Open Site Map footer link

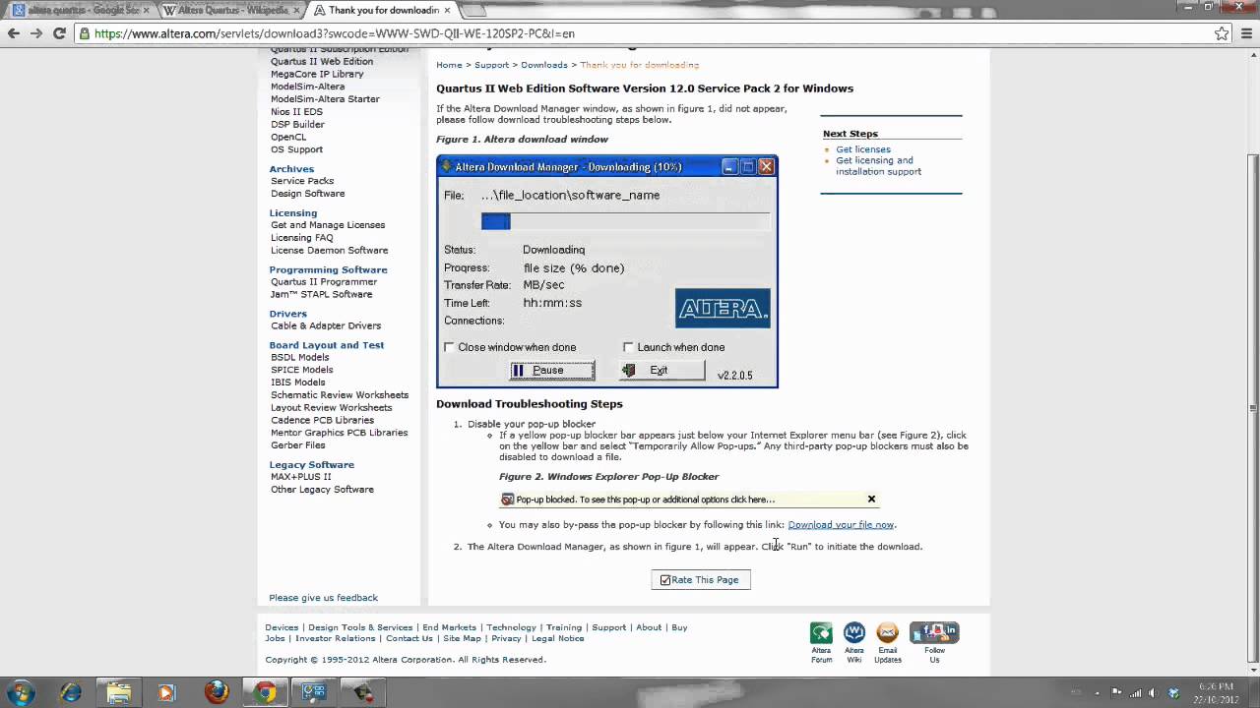tap(462, 638)
